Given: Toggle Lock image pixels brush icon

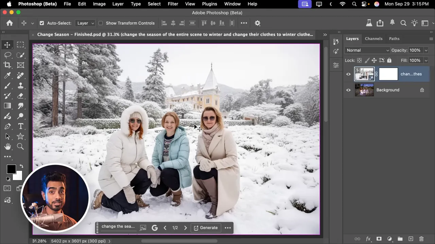Looking at the screenshot, I should [367, 60].
